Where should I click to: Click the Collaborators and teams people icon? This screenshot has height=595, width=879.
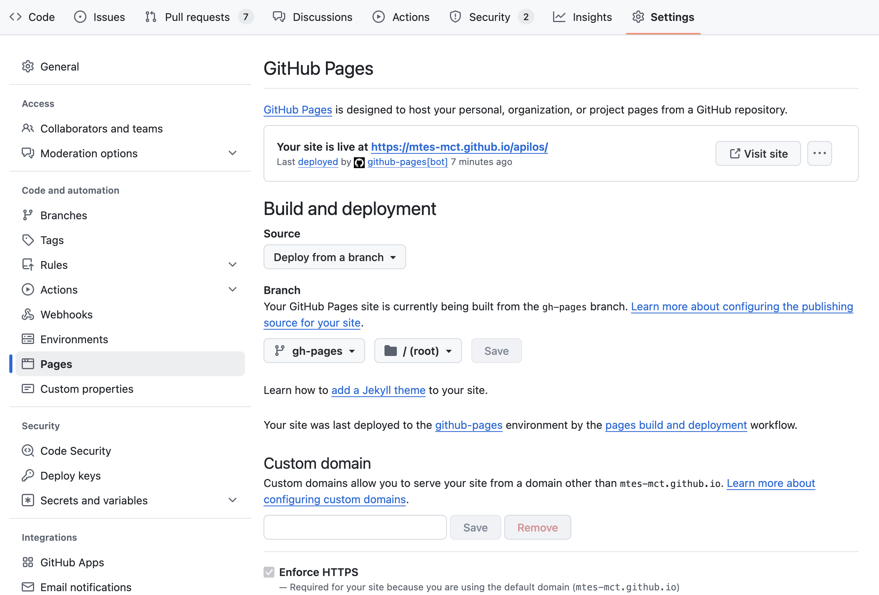click(28, 129)
